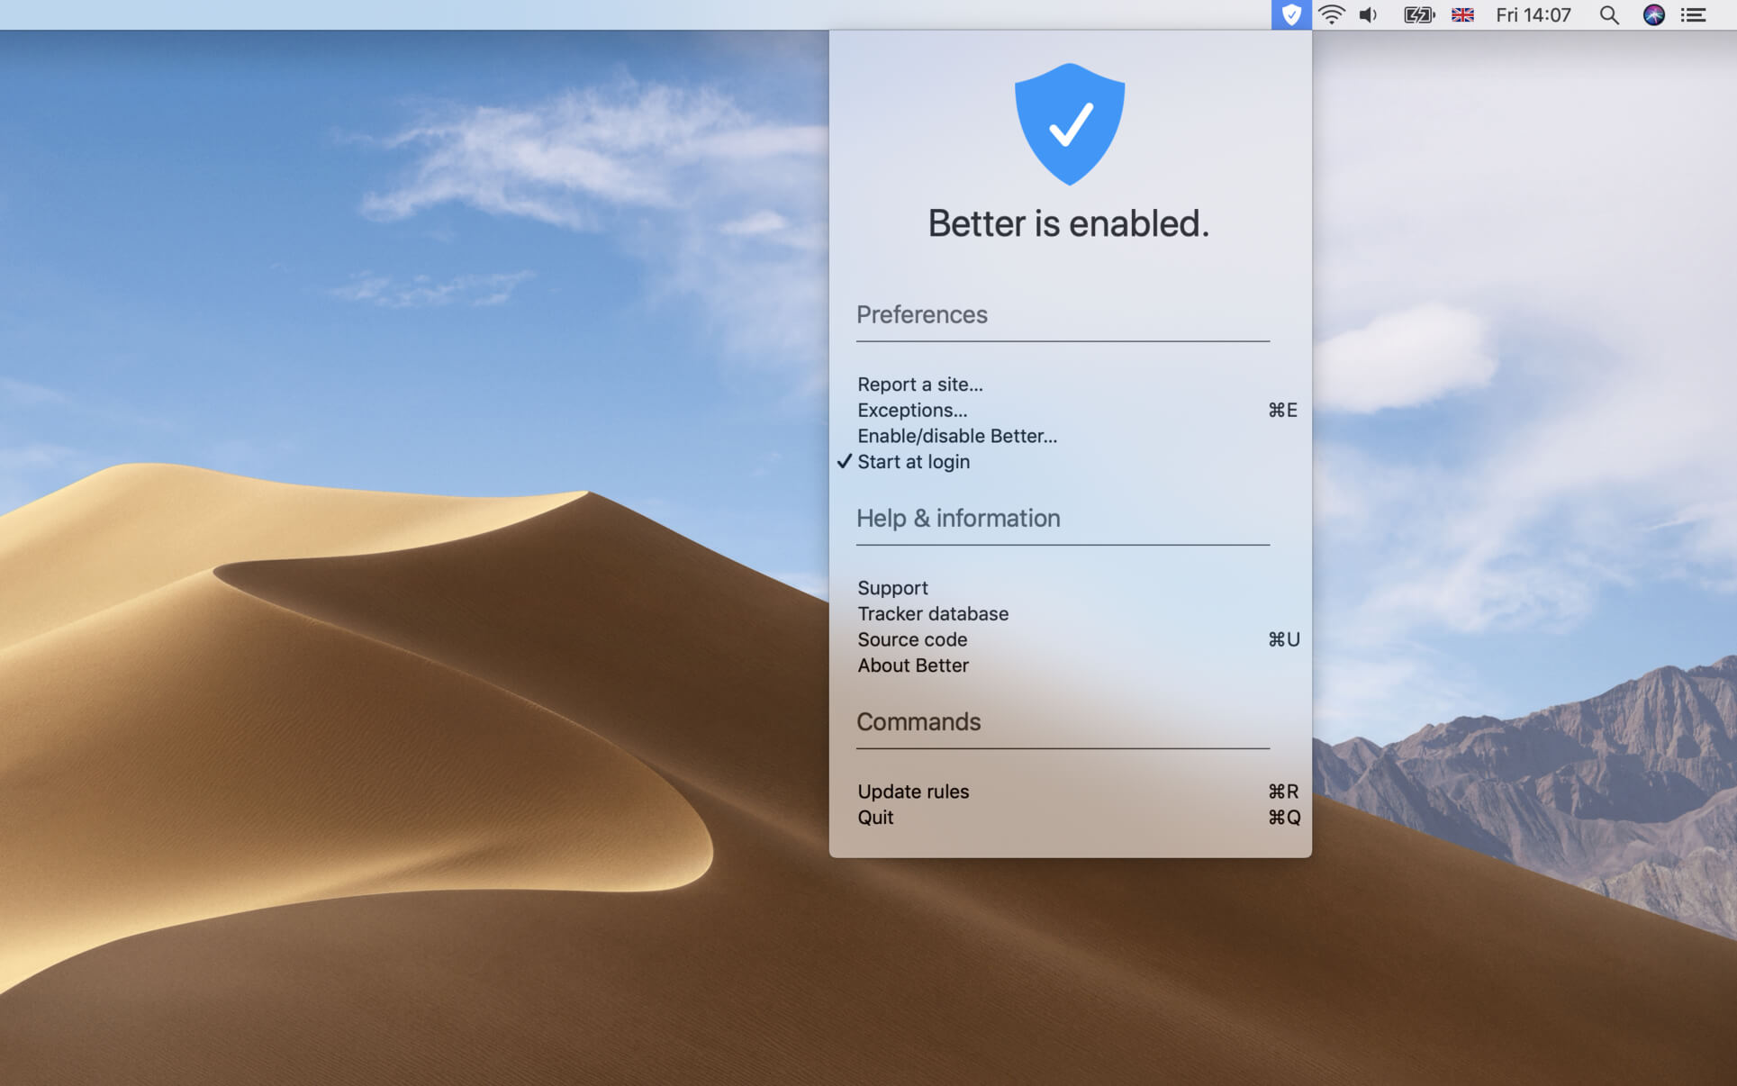The width and height of the screenshot is (1737, 1086).
Task: Click the large blue shield logo
Action: click(x=1069, y=124)
